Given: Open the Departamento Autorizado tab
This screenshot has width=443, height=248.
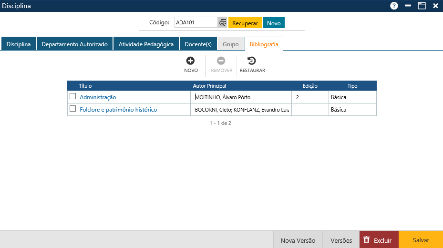Looking at the screenshot, I should (75, 44).
